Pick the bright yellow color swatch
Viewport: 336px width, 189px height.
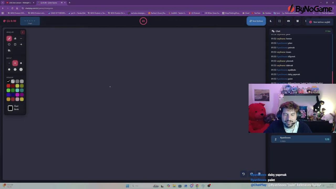[x=17, y=86]
